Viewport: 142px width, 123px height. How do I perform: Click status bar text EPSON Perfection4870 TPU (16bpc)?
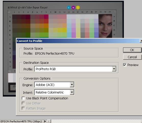(x=21, y=121)
